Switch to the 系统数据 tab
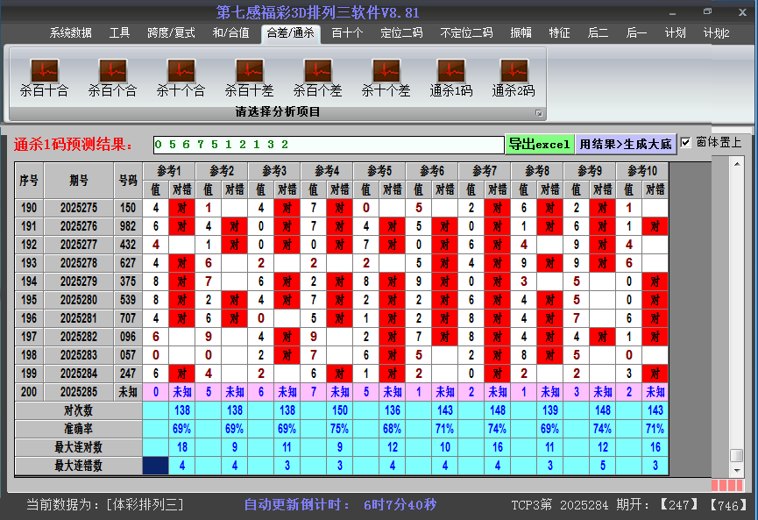This screenshot has height=520, width=758. [70, 33]
